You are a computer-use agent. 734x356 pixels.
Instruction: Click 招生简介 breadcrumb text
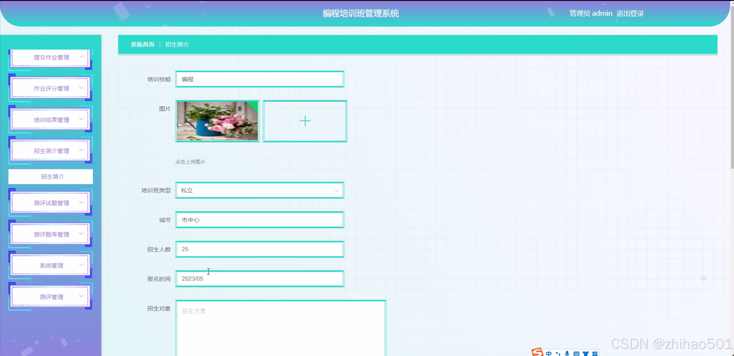pos(177,44)
